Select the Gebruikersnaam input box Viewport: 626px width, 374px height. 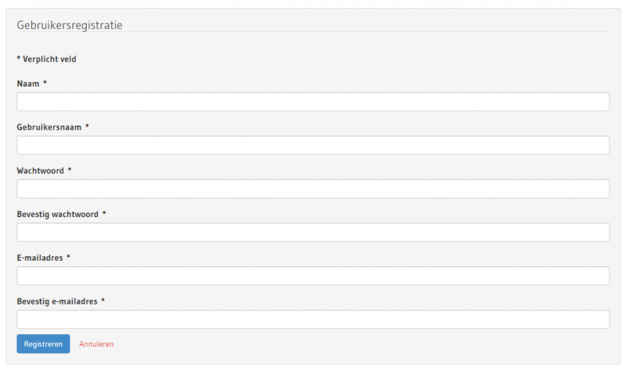coord(313,145)
